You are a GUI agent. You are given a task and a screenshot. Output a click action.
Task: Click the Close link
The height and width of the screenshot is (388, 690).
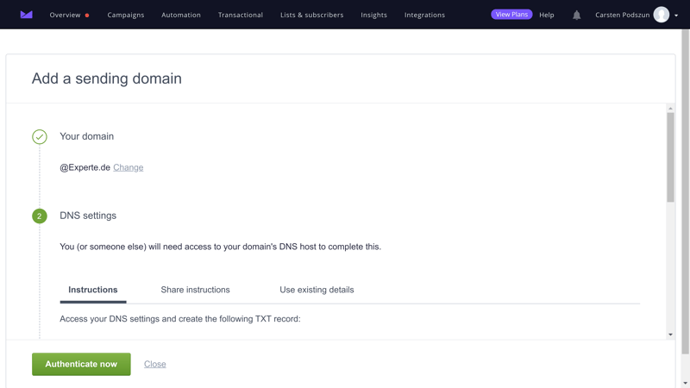point(155,364)
